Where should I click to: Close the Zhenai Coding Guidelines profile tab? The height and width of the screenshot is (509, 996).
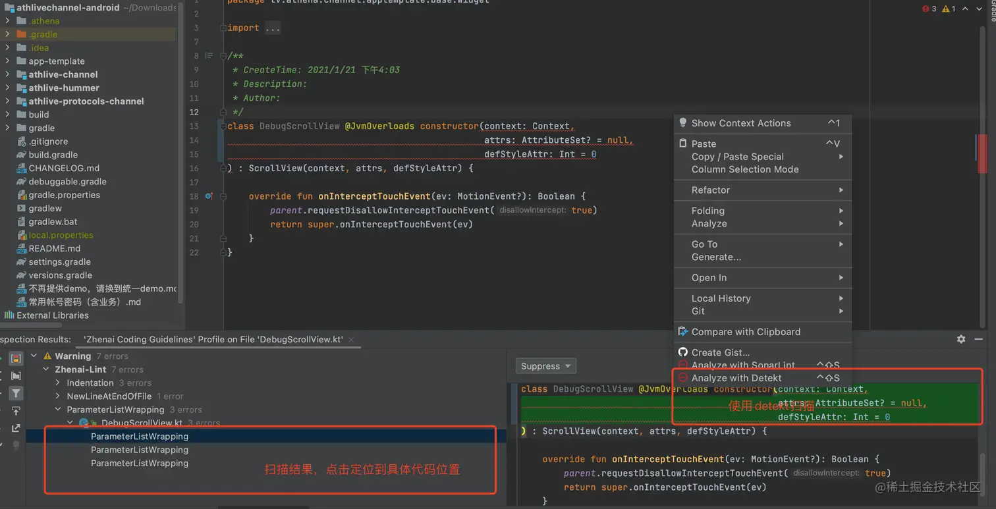(x=351, y=340)
